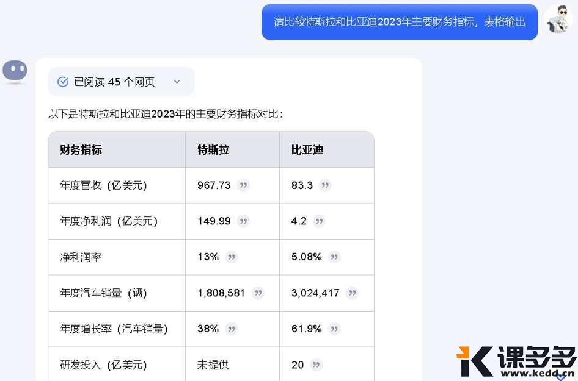Select the 特斯拉 column header
578x381 pixels.
(213, 150)
